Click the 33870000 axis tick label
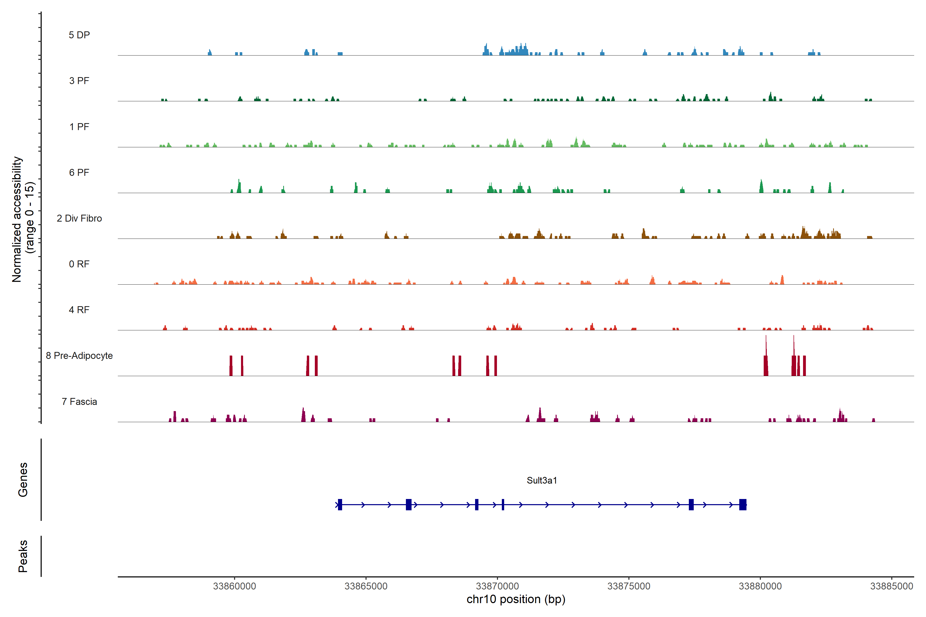 tap(497, 586)
